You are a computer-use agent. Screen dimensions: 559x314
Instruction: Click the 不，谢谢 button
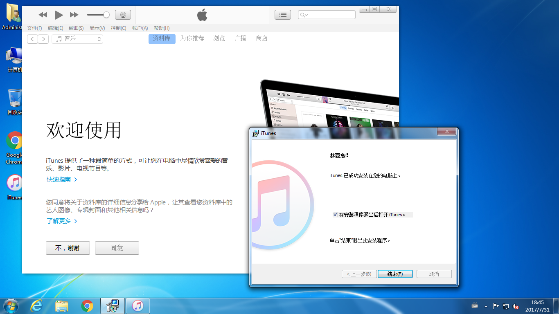68,248
